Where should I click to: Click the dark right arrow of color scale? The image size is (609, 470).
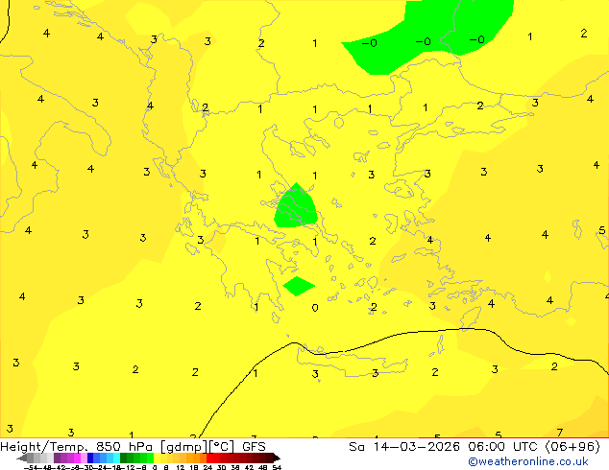point(276,458)
